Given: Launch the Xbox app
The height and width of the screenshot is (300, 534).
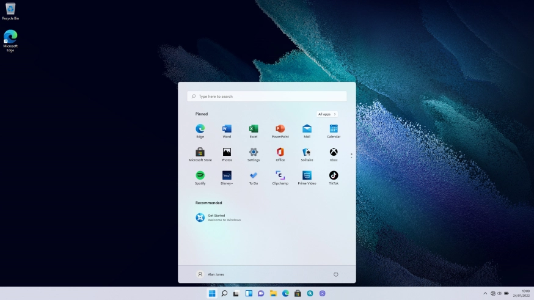Looking at the screenshot, I should pos(334,152).
